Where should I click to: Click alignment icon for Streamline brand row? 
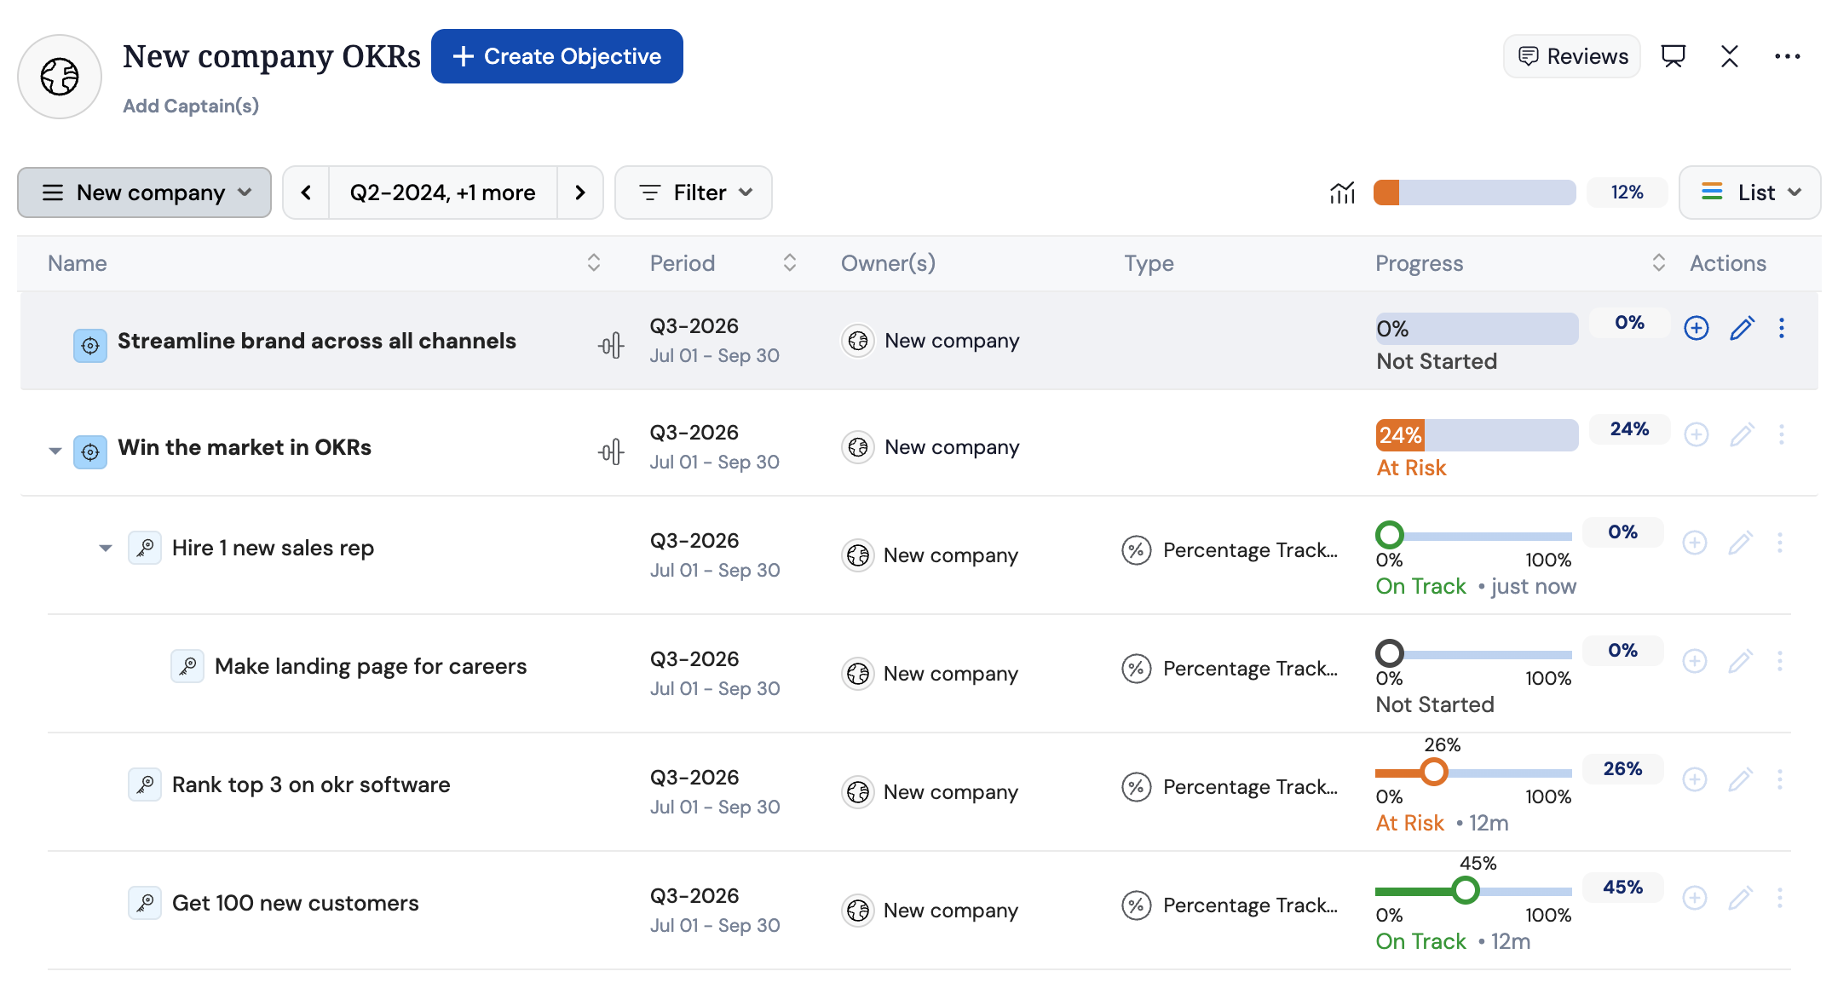point(611,345)
